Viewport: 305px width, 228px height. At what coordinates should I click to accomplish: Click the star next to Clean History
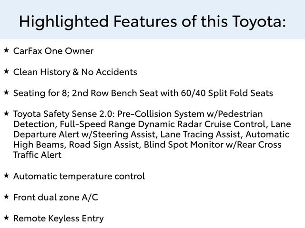6,71
